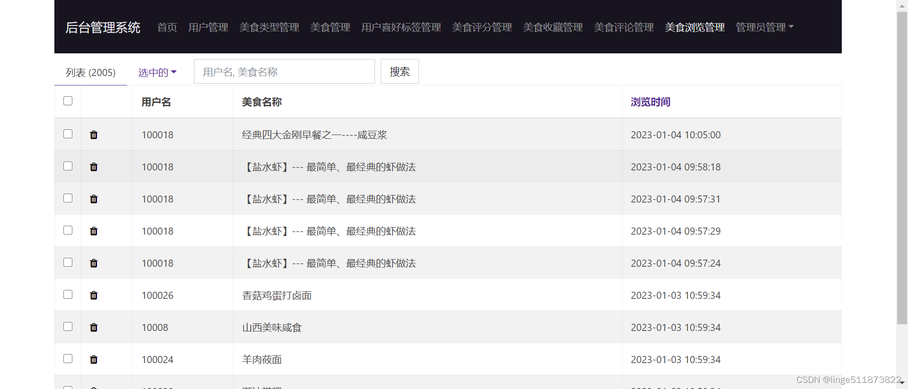Click timestamp 2023-01-04 10:05:00

676,135
